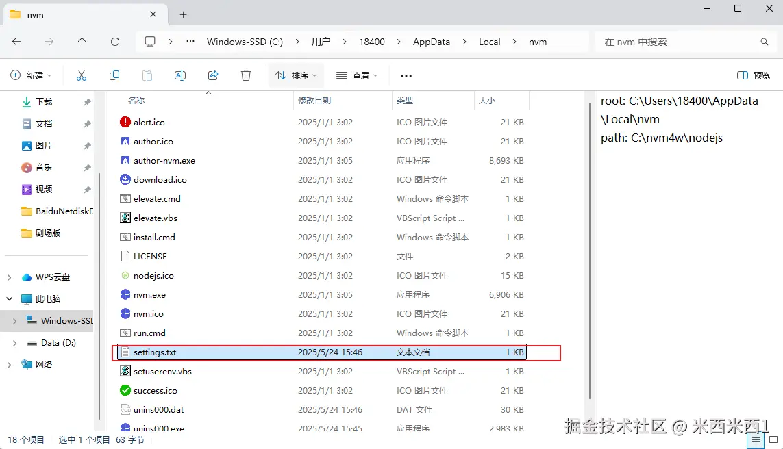
Task: Switch to details view layout icon
Action: [756, 441]
